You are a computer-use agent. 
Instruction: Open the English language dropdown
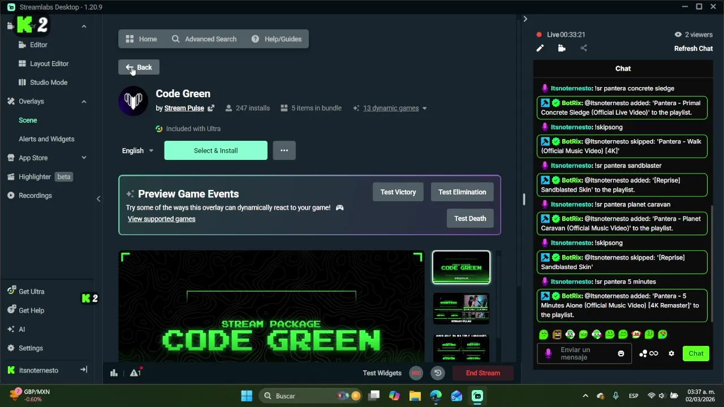pyautogui.click(x=137, y=150)
